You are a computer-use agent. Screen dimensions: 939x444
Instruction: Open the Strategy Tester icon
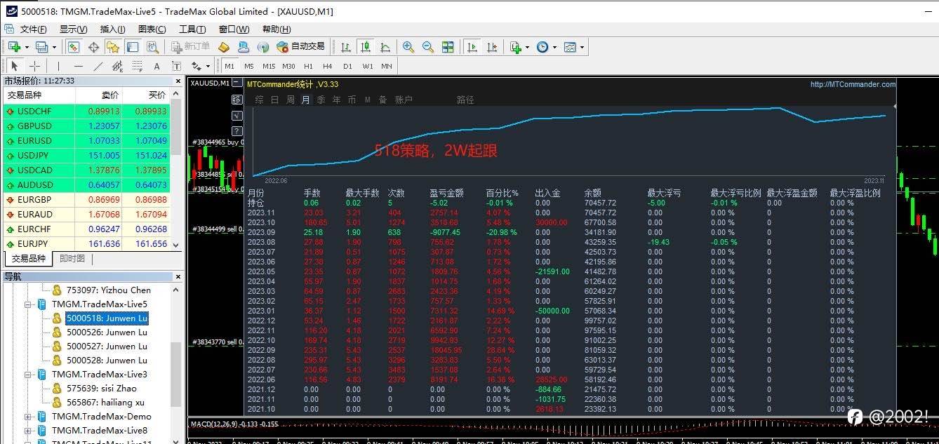tap(152, 47)
